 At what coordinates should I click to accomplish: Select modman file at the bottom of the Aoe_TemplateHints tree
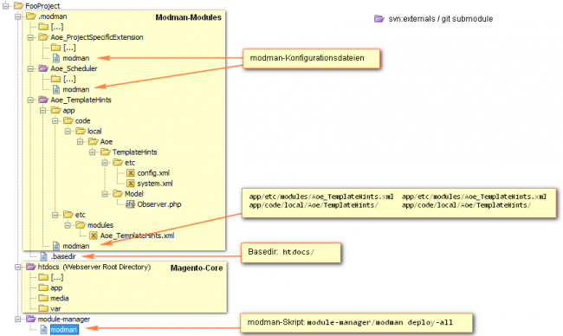[x=75, y=246]
